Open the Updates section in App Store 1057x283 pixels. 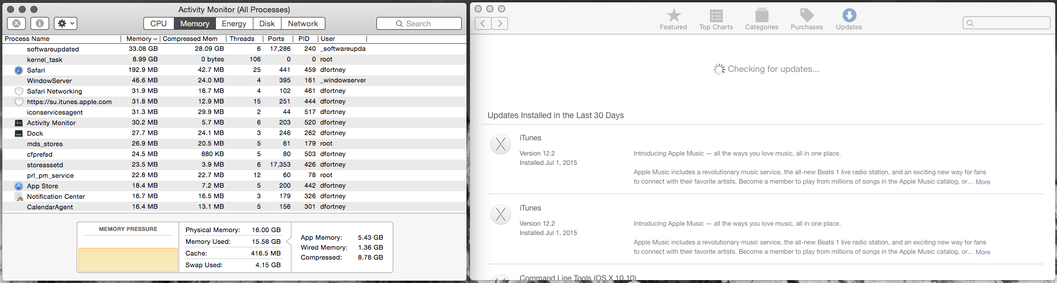point(849,19)
